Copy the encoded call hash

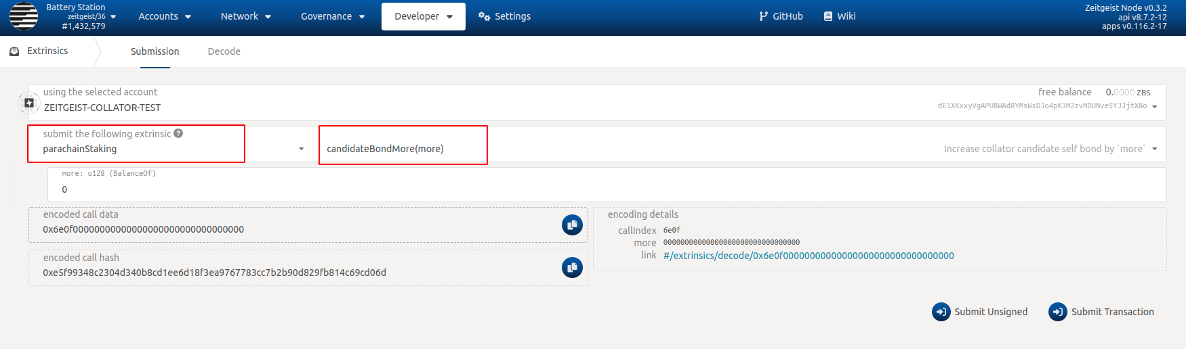572,268
